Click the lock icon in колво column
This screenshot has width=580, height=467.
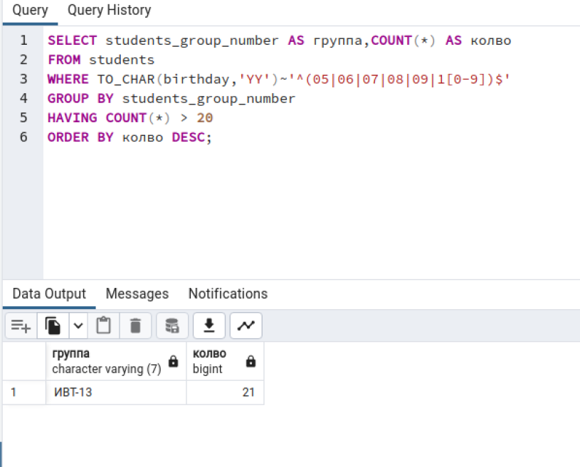[251, 361]
